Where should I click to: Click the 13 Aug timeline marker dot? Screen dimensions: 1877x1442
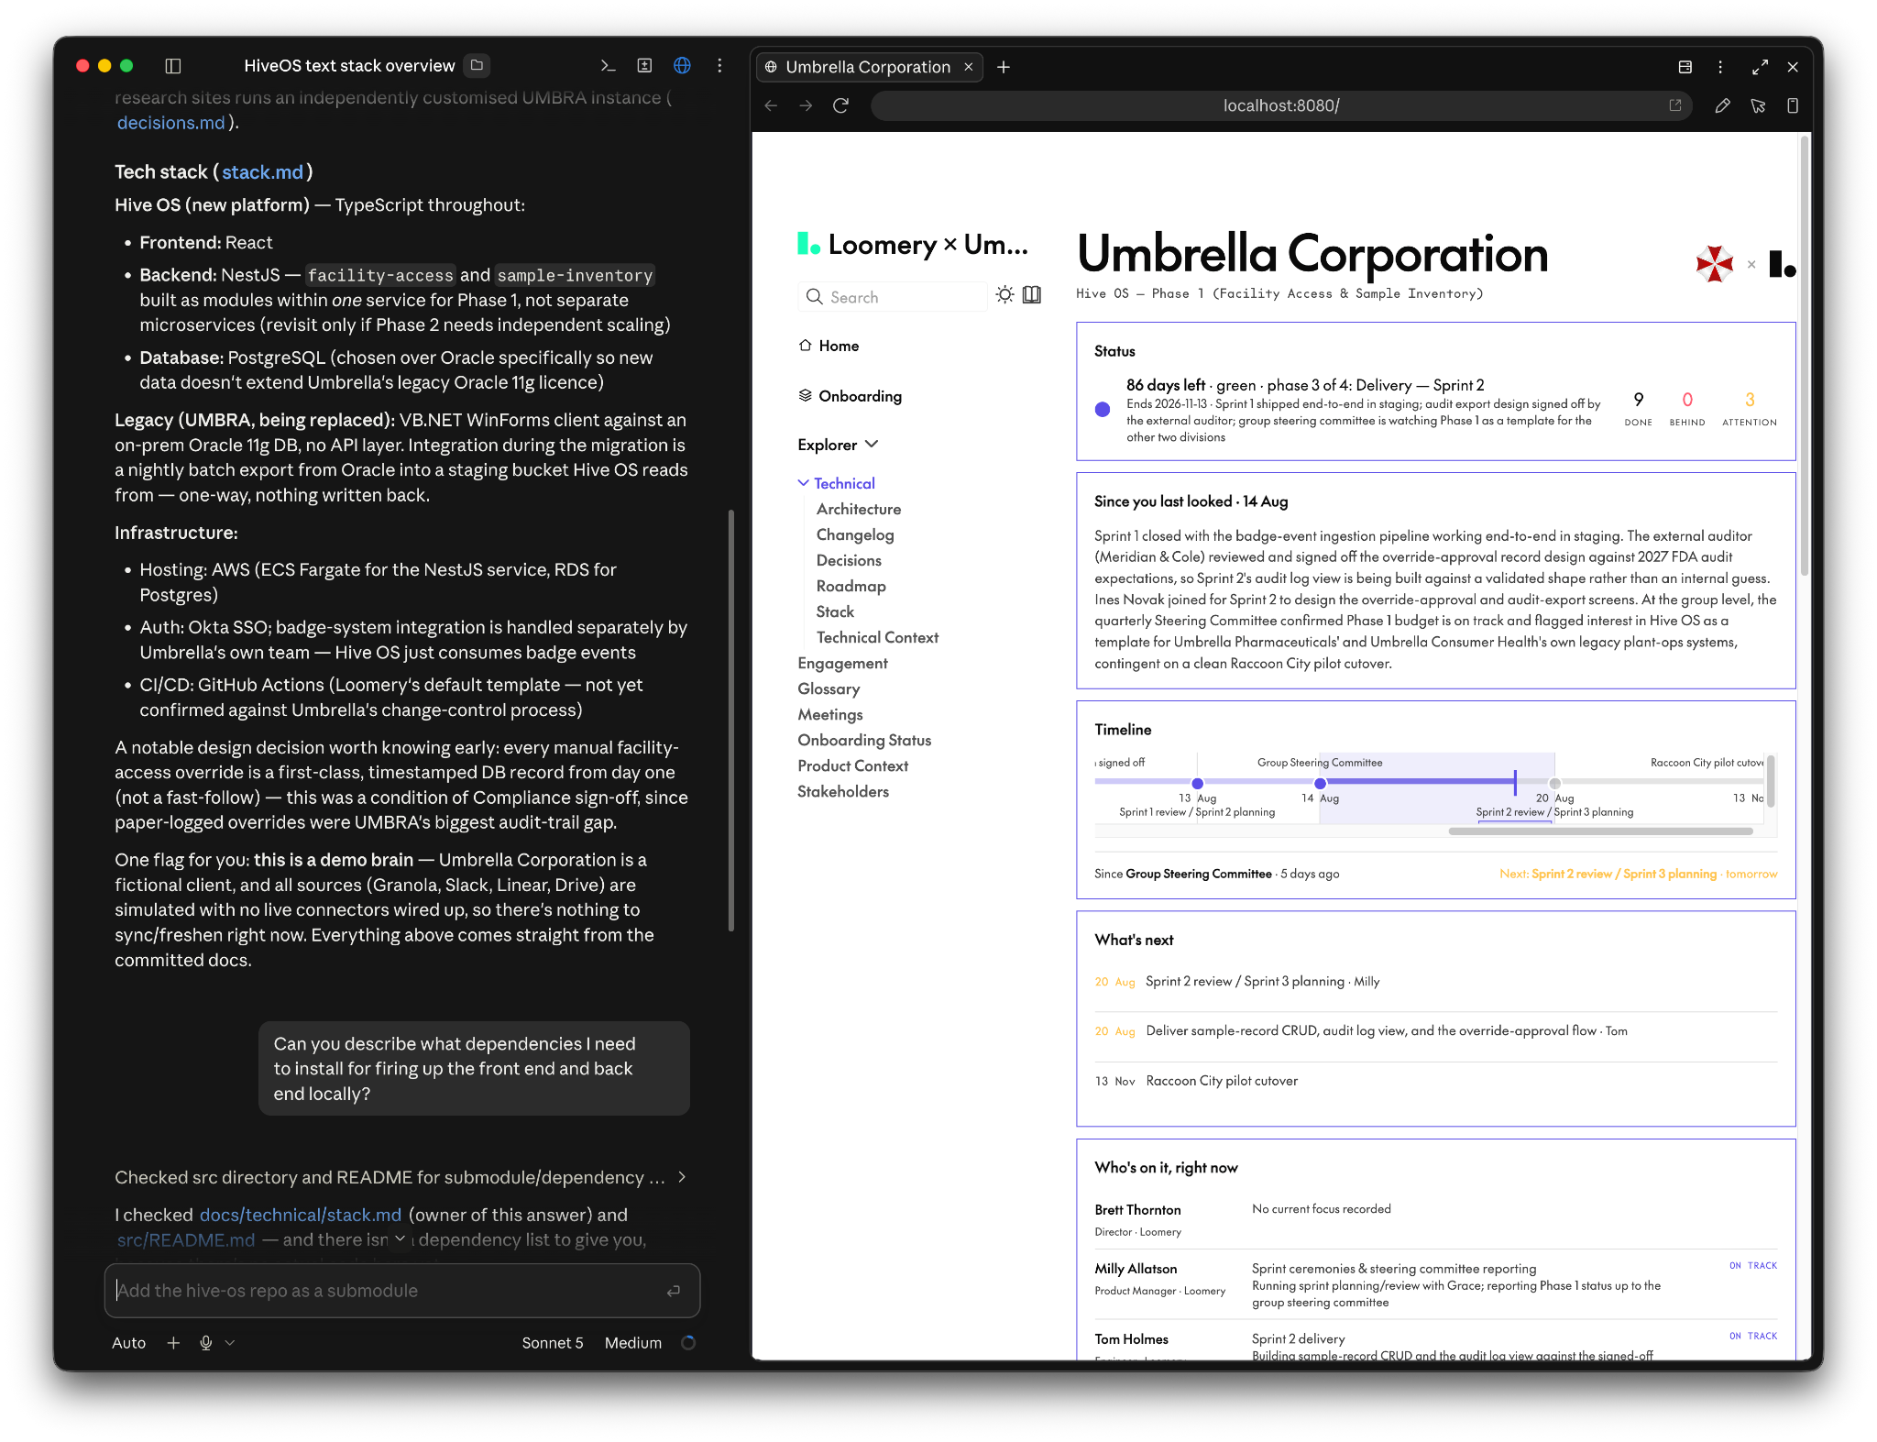(x=1197, y=783)
